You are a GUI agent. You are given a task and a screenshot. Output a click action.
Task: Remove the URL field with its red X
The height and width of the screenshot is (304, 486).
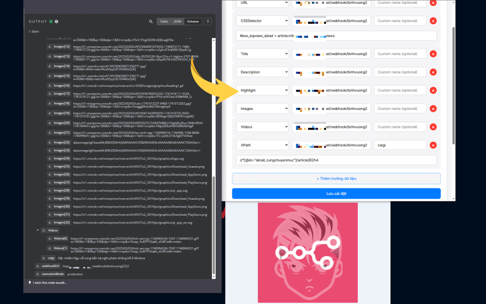pyautogui.click(x=433, y=3)
